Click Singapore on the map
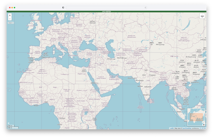213x138 pixels. tap(182, 109)
